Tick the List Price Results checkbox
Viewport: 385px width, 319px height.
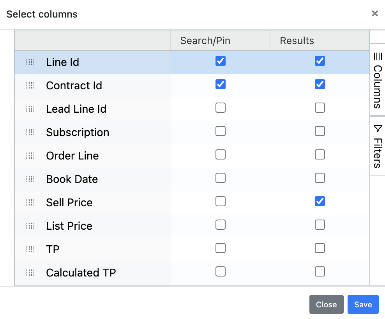[320, 225]
